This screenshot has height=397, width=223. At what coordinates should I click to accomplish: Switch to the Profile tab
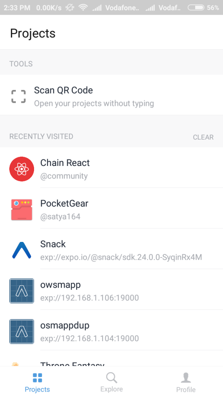point(186,382)
